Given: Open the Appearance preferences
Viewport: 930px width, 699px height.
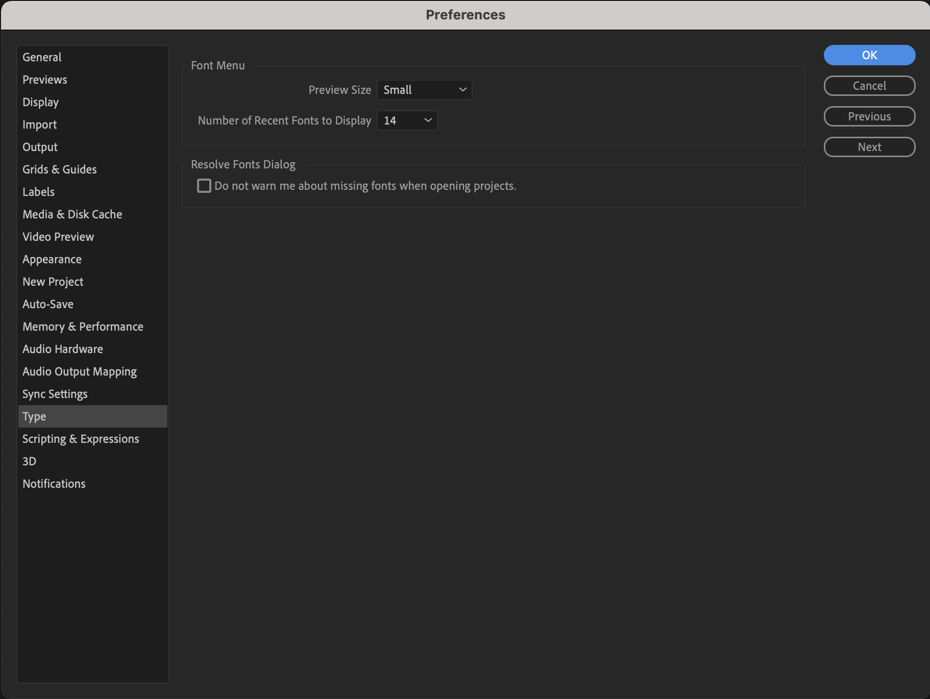Looking at the screenshot, I should [52, 259].
